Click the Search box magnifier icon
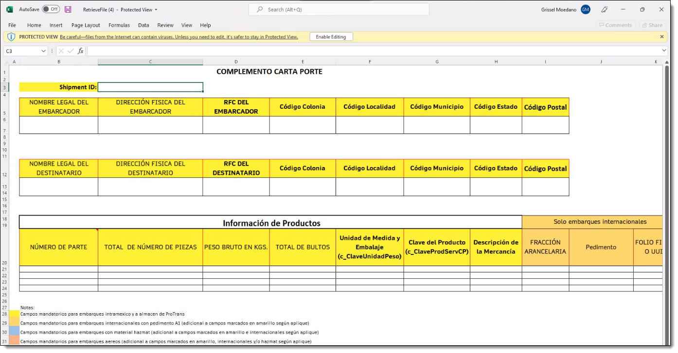 [x=260, y=9]
